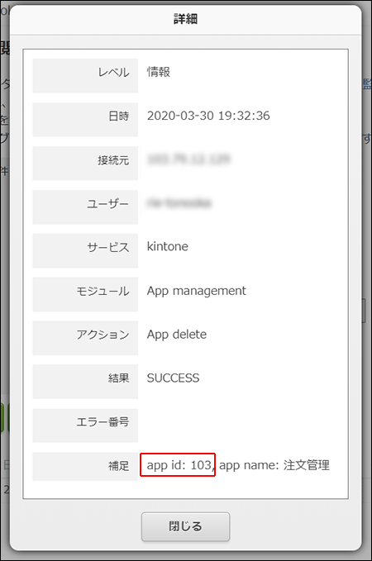
Task: Select the 詳細 dialog title text
Action: click(185, 19)
